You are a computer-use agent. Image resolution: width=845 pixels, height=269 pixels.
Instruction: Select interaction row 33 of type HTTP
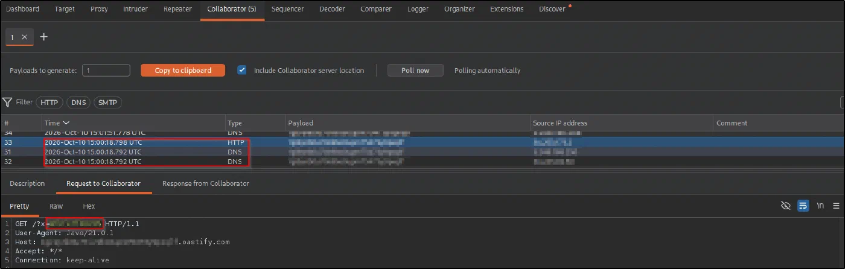coord(422,142)
